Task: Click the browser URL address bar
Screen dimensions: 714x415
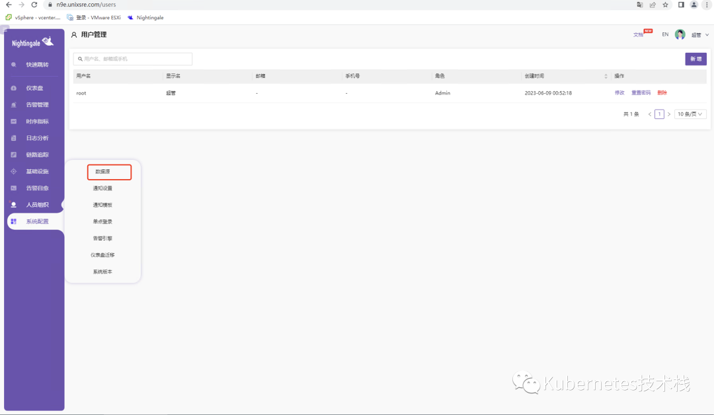Action: click(x=337, y=5)
